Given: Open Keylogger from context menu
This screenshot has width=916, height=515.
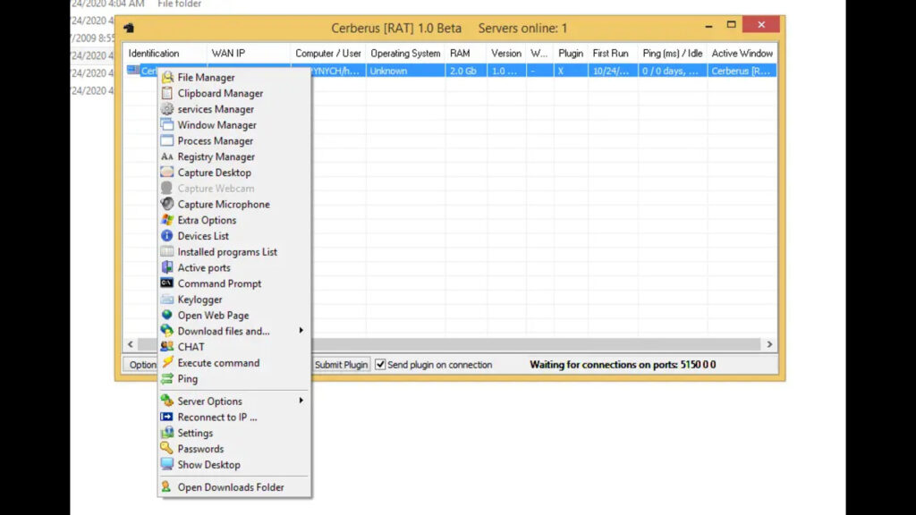Looking at the screenshot, I should click(234, 299).
